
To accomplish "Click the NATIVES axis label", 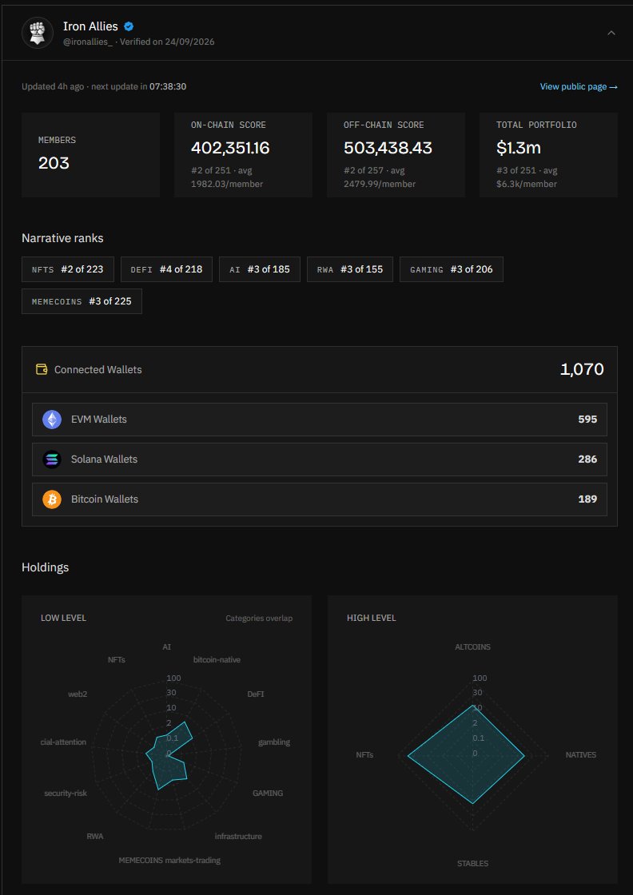I will [580, 755].
